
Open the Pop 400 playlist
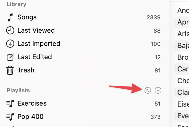tap(30, 117)
